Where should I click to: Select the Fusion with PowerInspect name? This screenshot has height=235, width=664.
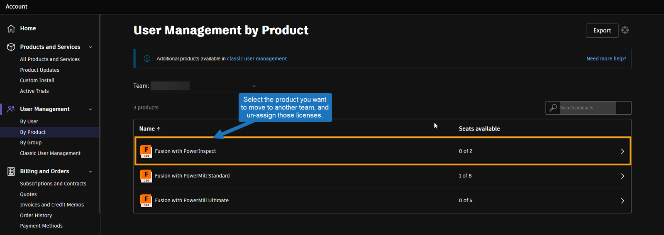point(186,151)
